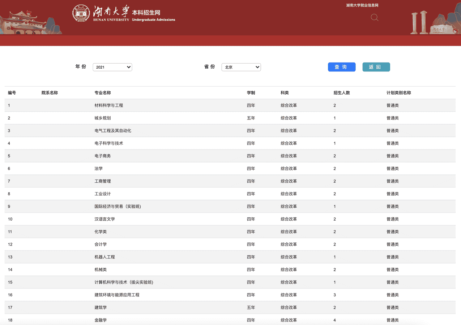
Task: Click 电气工程及其自动化 in the table
Action: (x=113, y=131)
